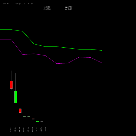This screenshot has width=136, height=136.
Task: Click the small red 09 Mar candle
Action: point(33,119)
